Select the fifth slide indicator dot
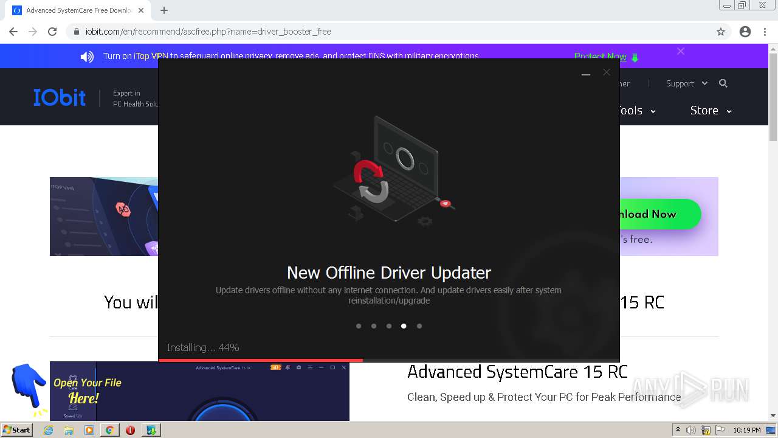 419,326
